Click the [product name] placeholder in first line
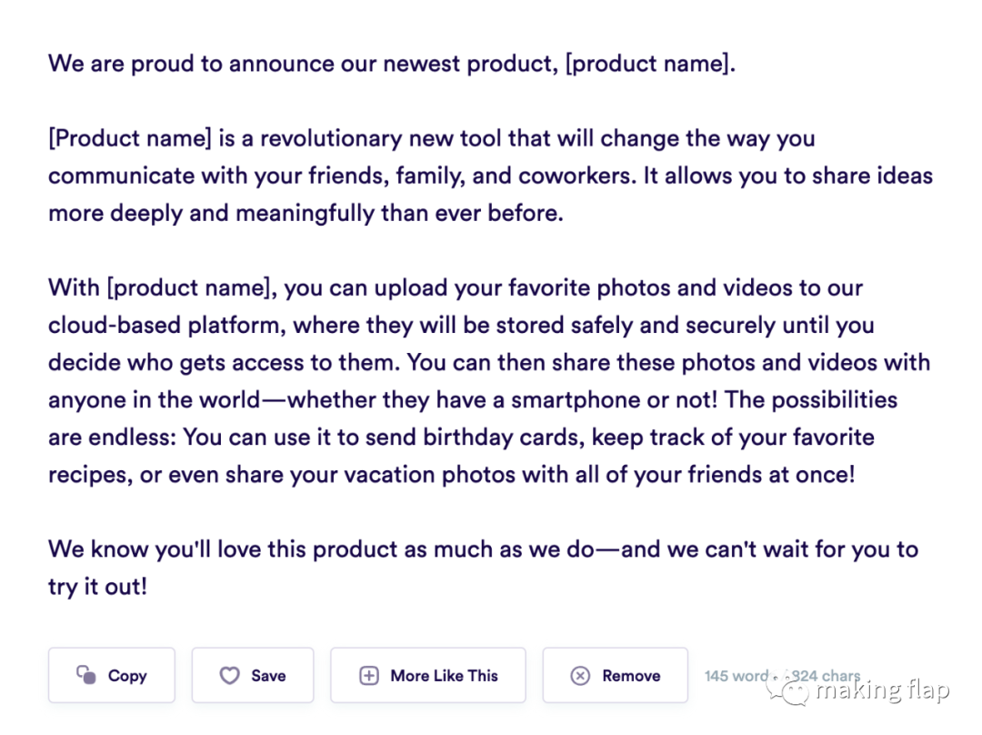The height and width of the screenshot is (735, 982). pos(647,64)
